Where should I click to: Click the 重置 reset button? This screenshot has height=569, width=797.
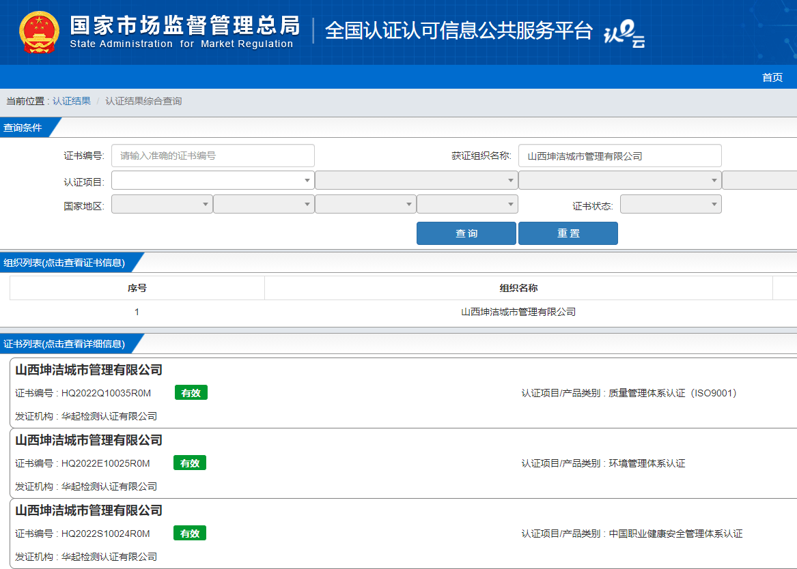point(568,233)
